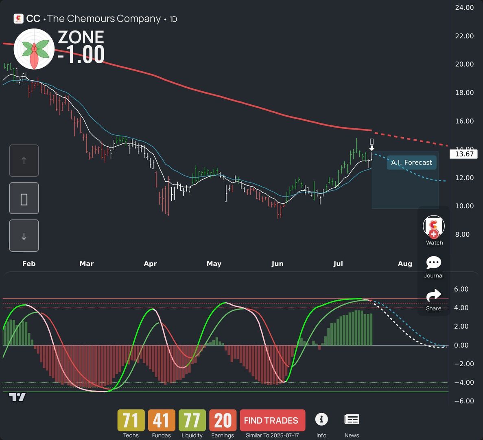Click the 8.00 price axis label
Viewport: 483px width, 440px height.
[462, 234]
